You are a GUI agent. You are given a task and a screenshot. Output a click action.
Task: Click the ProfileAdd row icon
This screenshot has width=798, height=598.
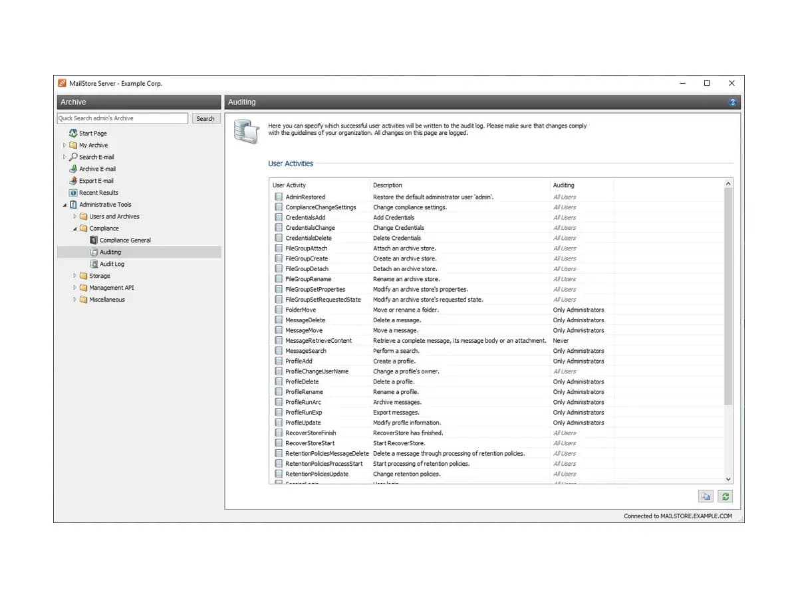pos(279,361)
